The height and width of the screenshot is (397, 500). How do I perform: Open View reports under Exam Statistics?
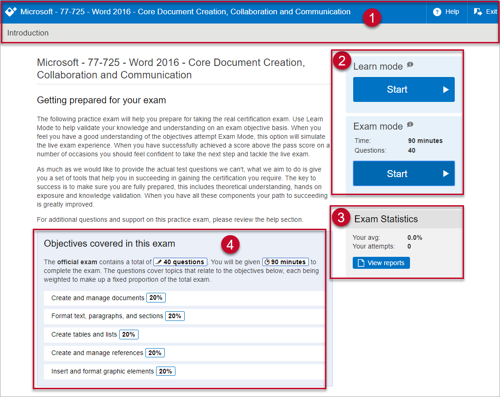coord(381,263)
